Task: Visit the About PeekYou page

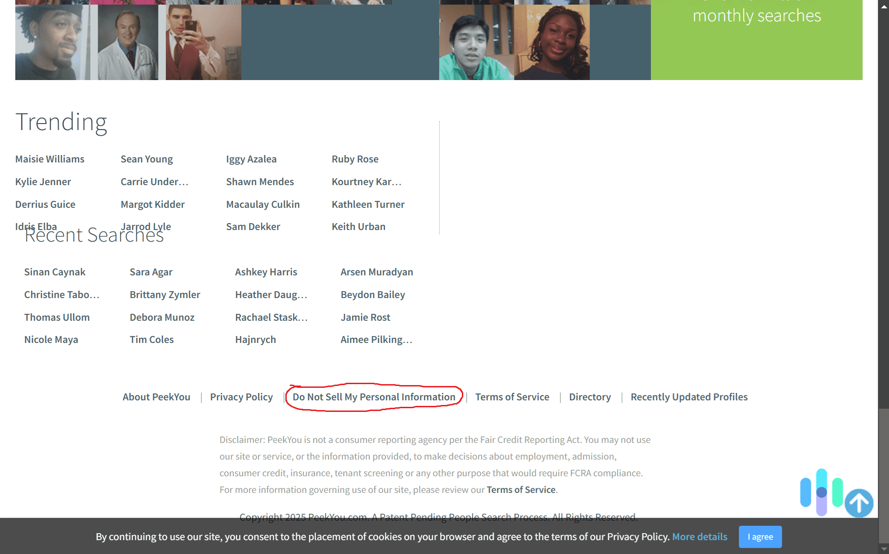Action: pyautogui.click(x=156, y=397)
